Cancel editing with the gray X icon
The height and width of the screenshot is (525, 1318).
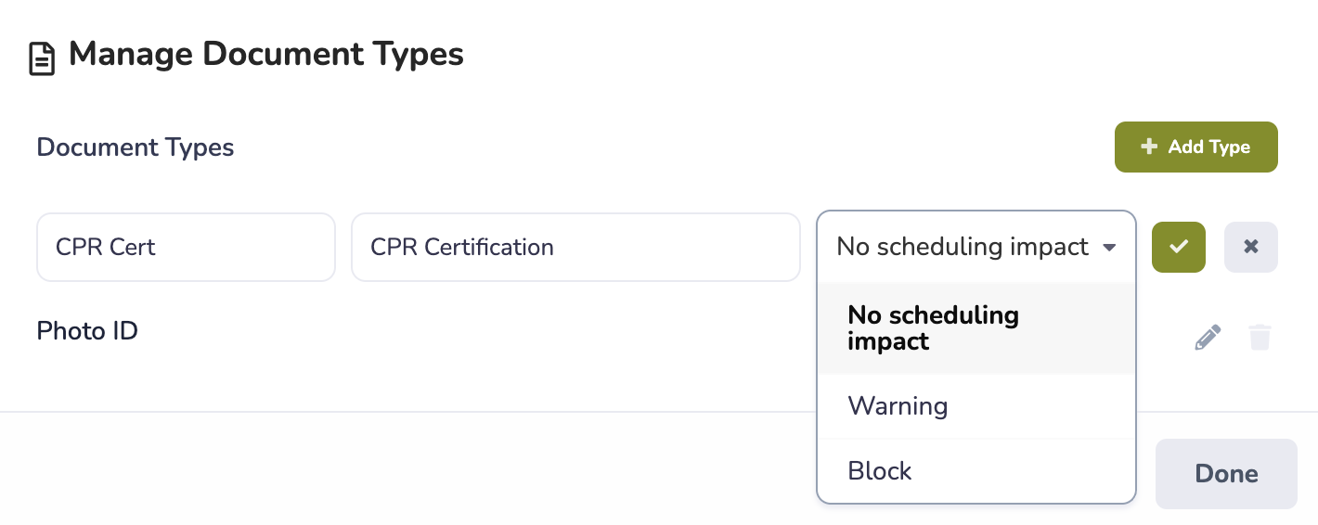pos(1250,247)
